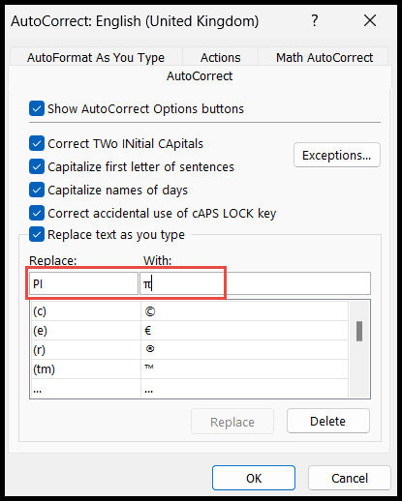
Task: Click the Replace field containing PI
Action: [83, 283]
